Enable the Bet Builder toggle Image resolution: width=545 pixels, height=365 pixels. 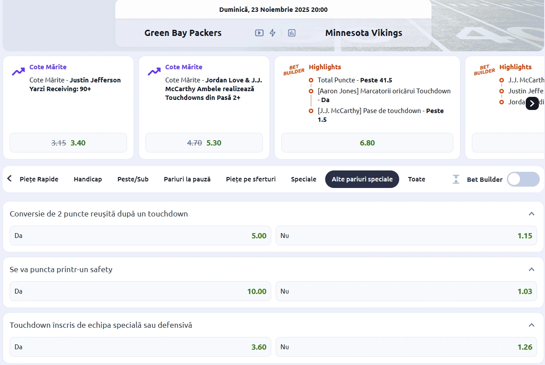point(523,179)
